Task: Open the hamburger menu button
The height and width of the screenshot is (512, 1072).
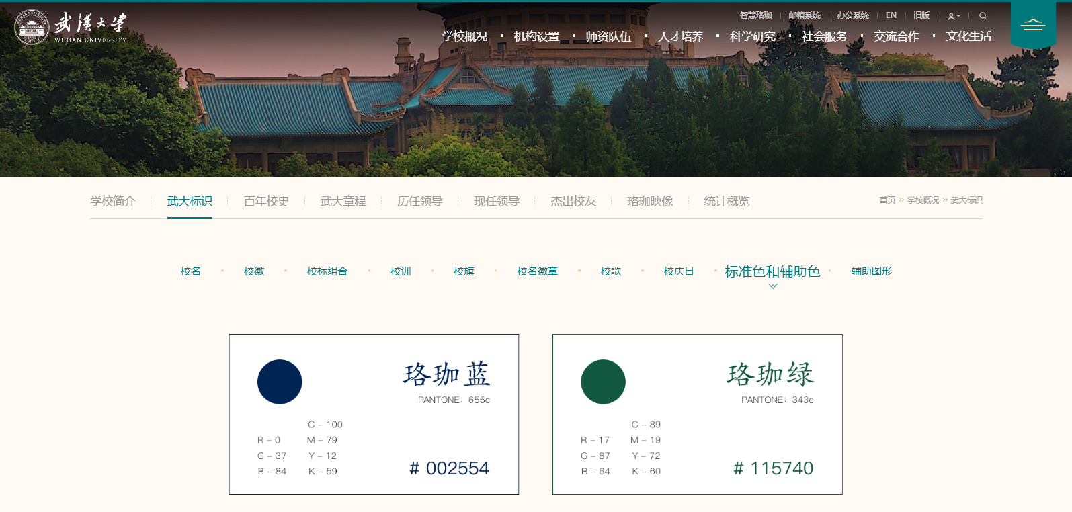Action: (1033, 25)
